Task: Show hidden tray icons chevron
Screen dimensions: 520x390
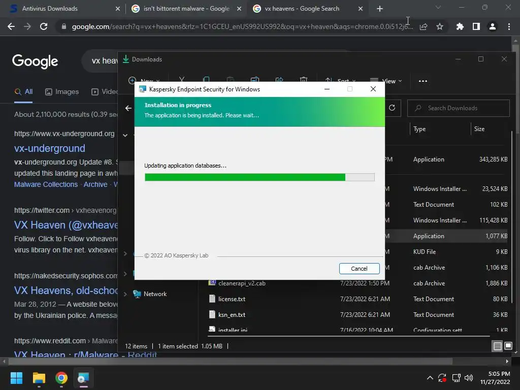Action: [x=430, y=378]
